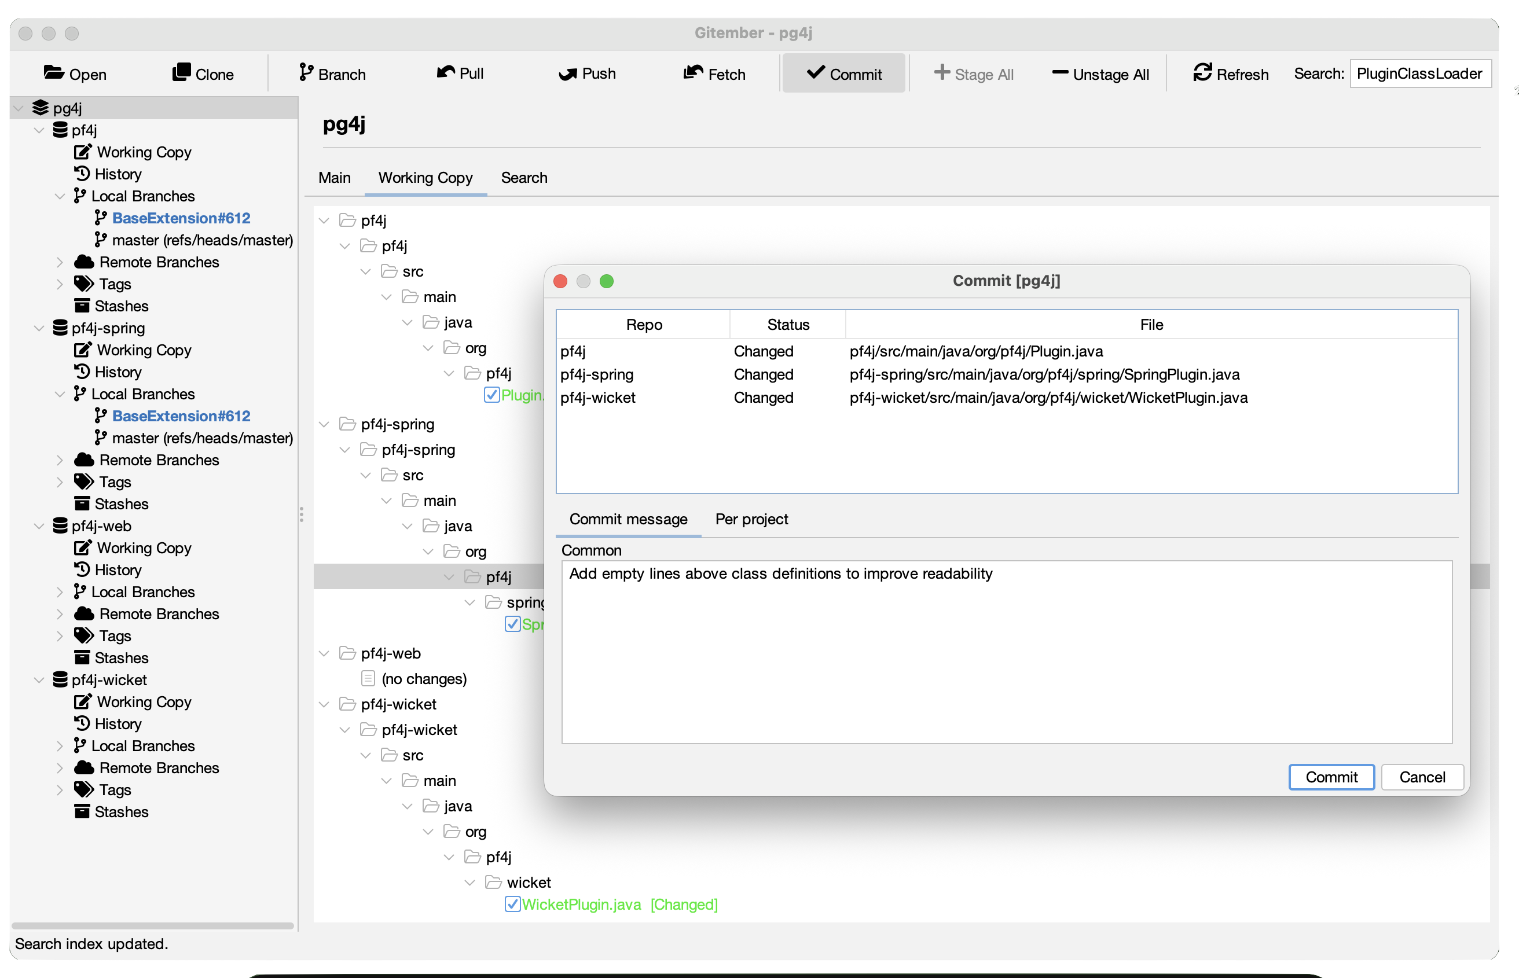Click the Clone icon in toolbar
Image resolution: width=1519 pixels, height=978 pixels.
[x=182, y=72]
